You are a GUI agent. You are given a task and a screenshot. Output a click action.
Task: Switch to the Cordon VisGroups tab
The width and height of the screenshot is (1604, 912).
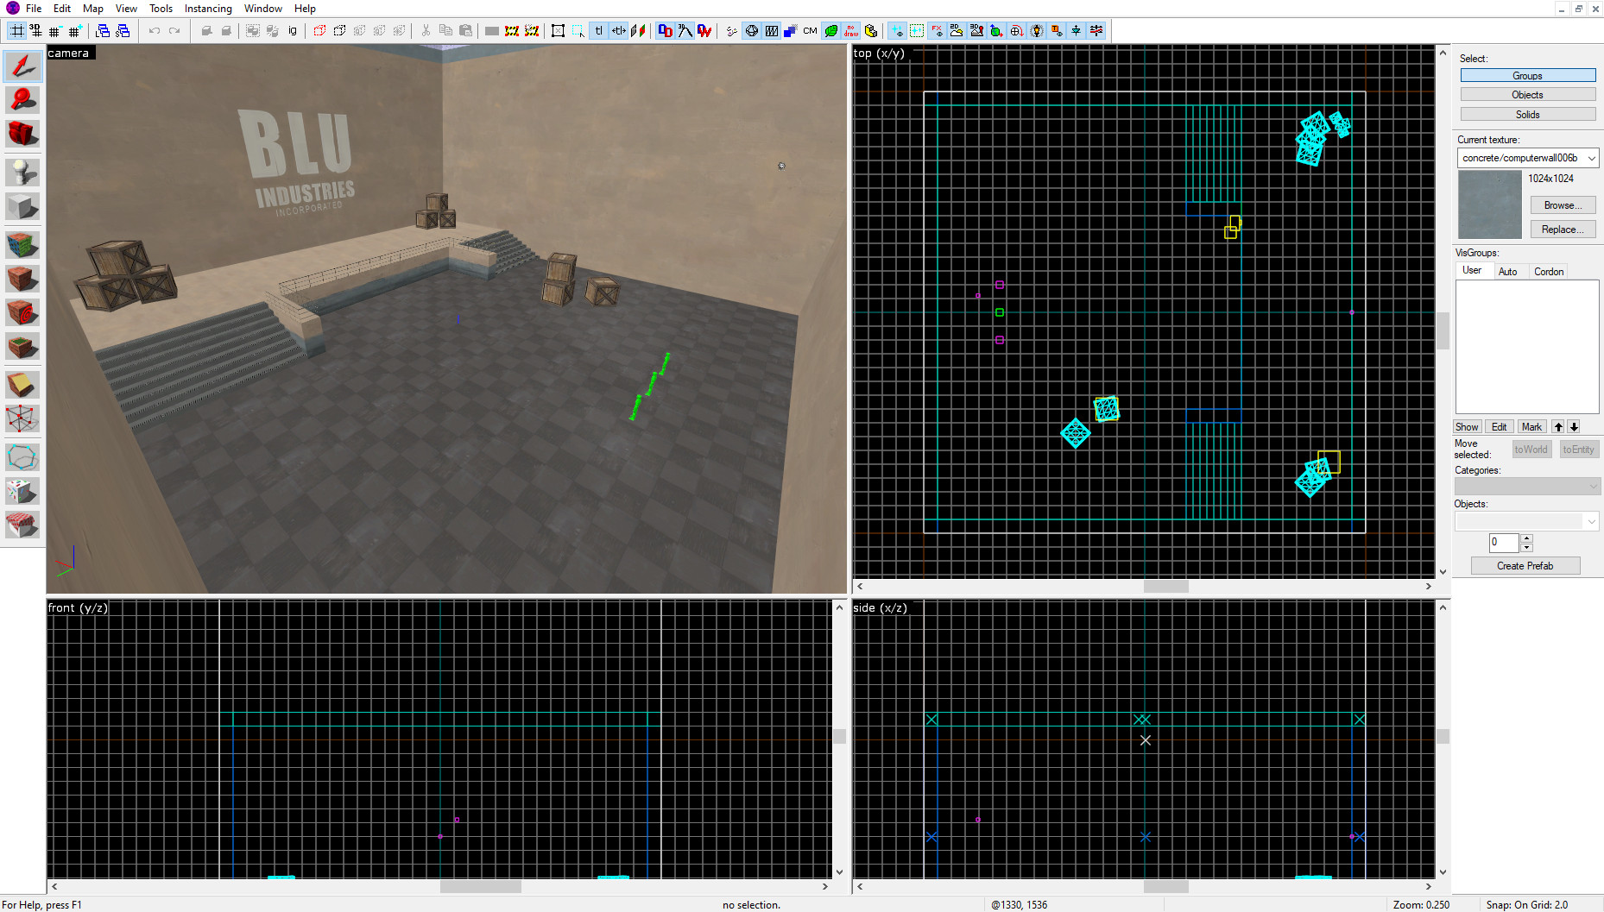(x=1549, y=271)
